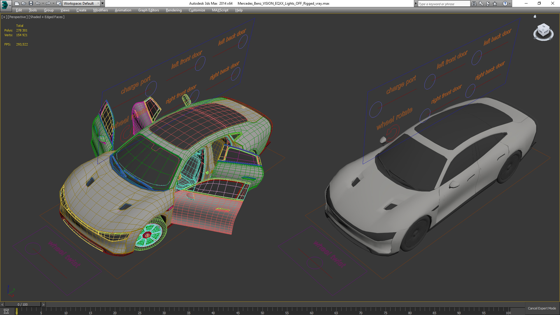Screen dimensions: 560x315
Task: Click the Polys count 278 301
Action: click(22, 30)
